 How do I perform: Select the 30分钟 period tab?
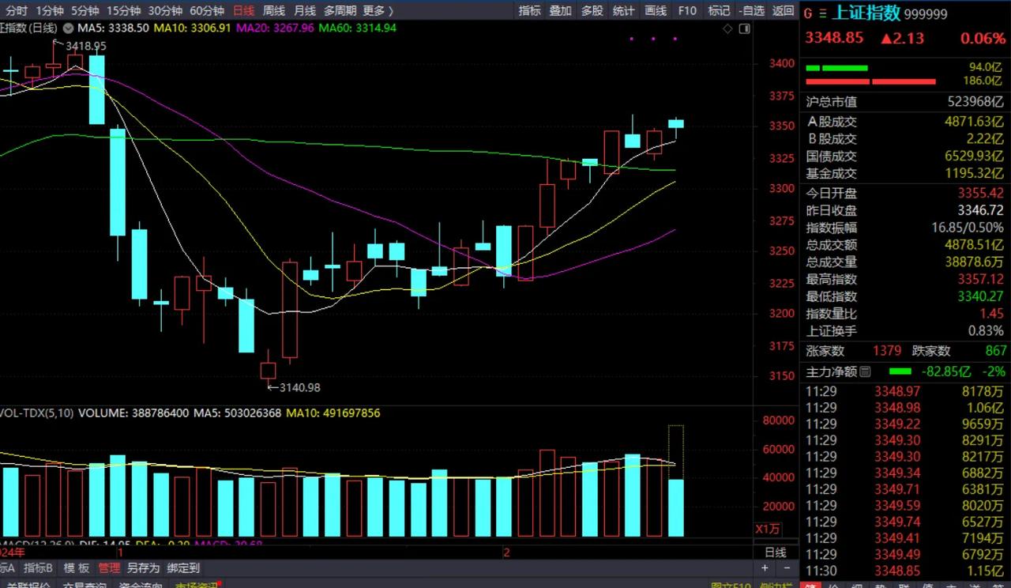point(165,10)
